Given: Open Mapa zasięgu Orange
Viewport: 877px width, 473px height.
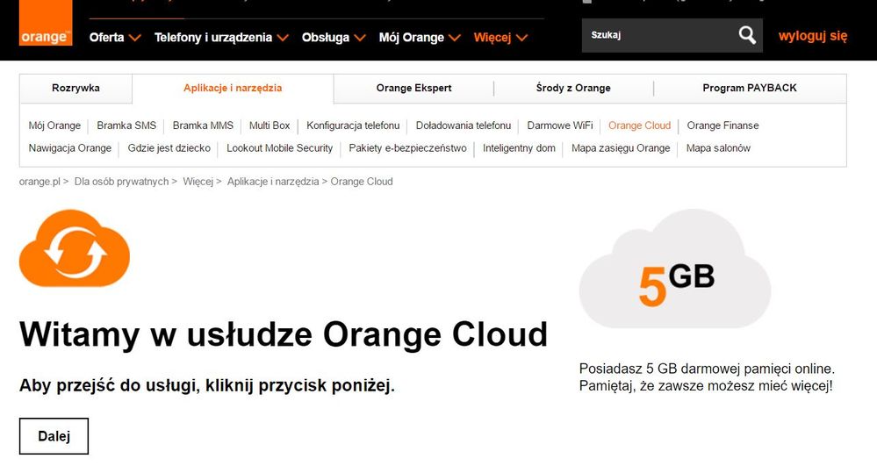Looking at the screenshot, I should click(x=621, y=148).
